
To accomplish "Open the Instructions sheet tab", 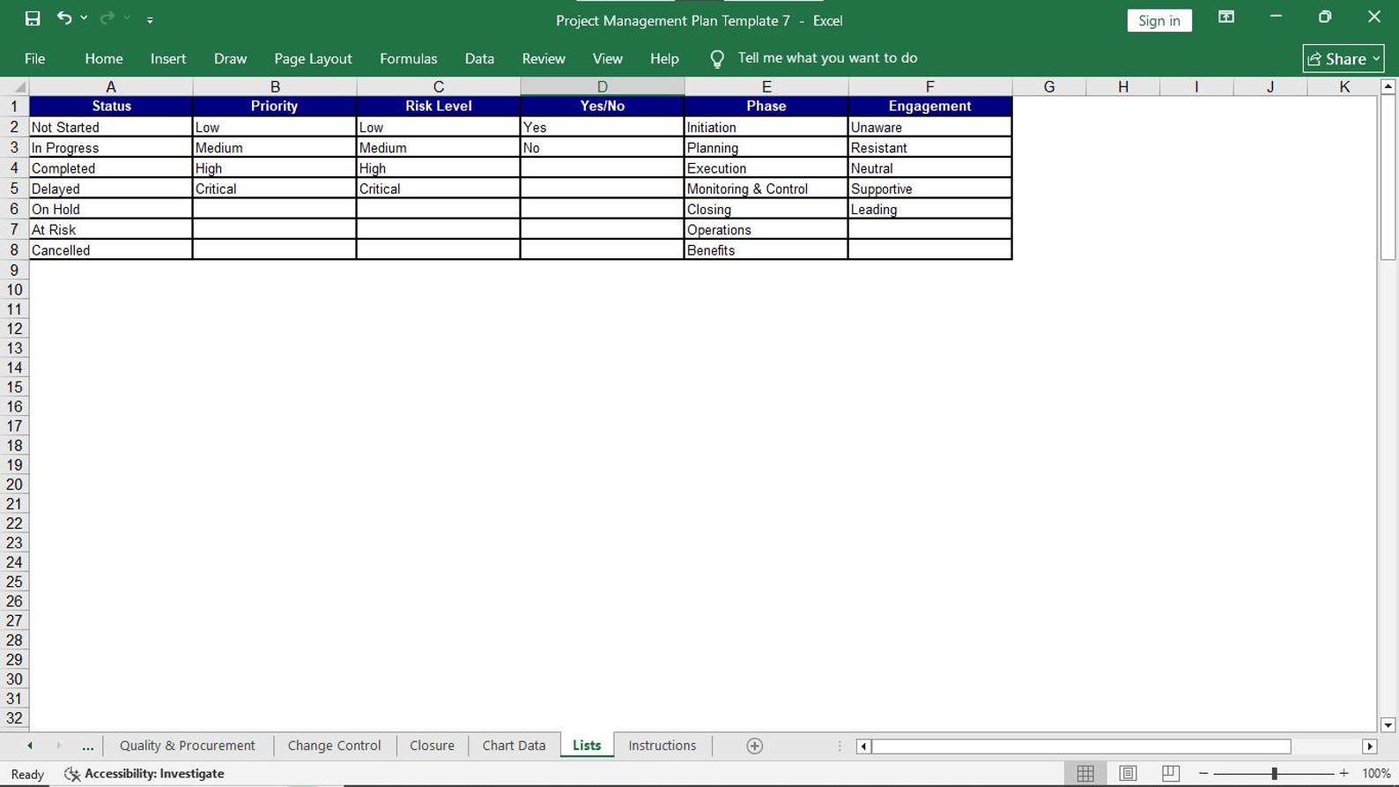I will (x=662, y=746).
